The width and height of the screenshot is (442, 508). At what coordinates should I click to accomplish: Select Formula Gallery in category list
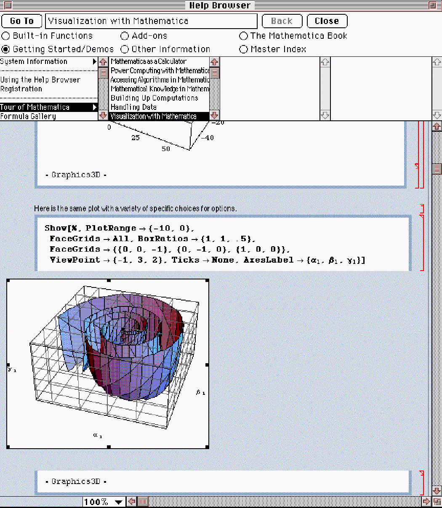[x=28, y=117]
